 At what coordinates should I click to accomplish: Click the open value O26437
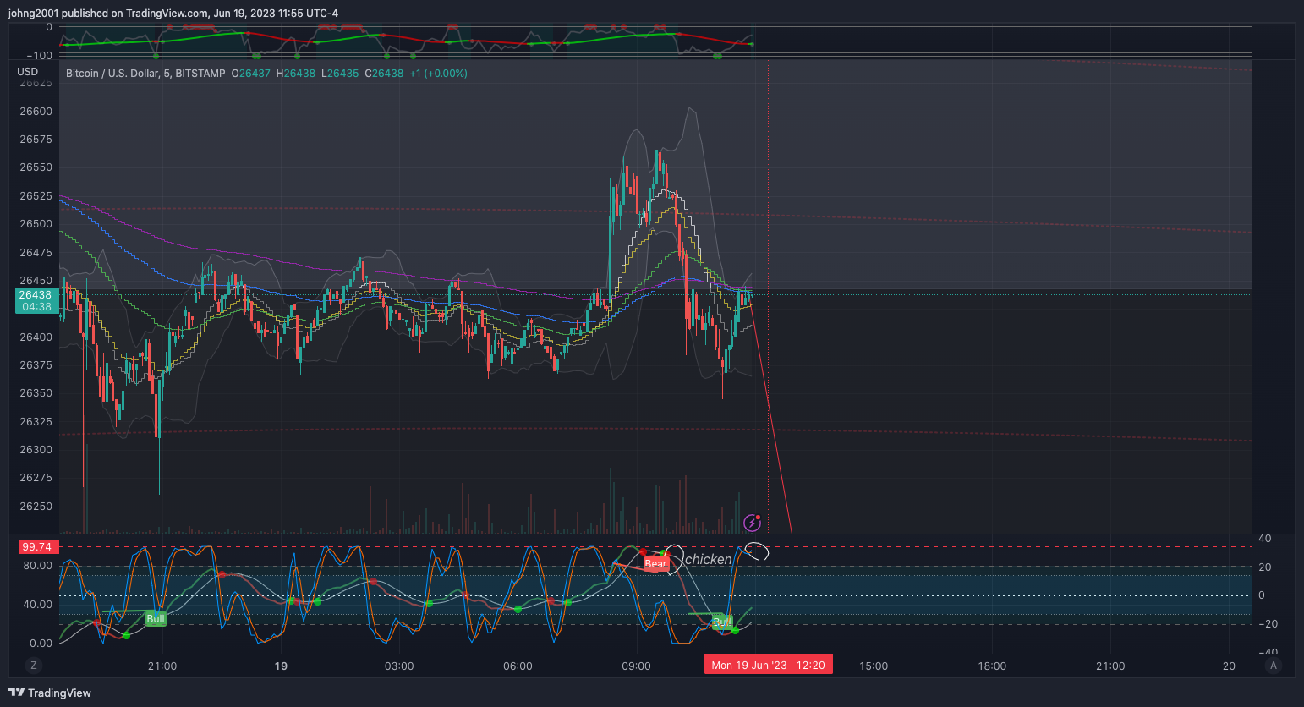click(251, 74)
